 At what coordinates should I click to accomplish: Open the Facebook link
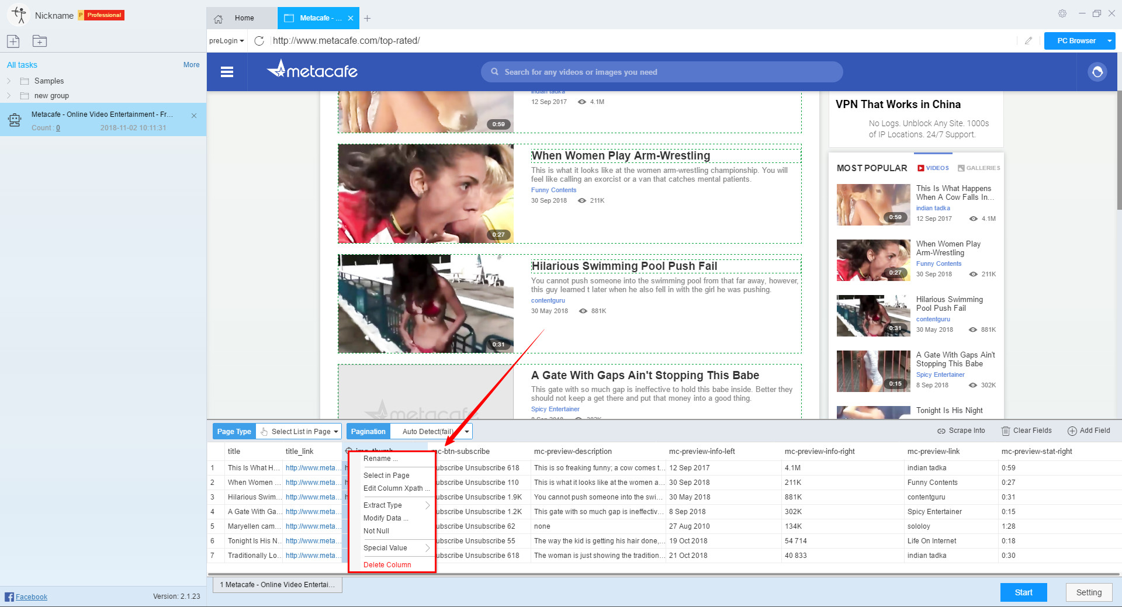[32, 597]
